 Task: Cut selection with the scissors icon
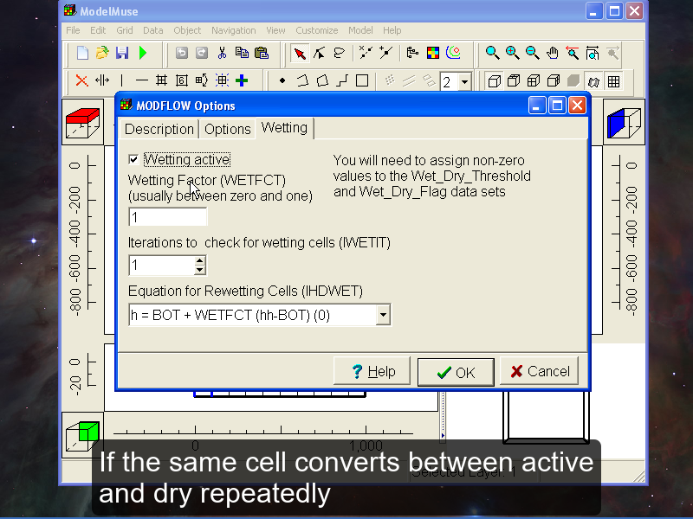tap(222, 53)
